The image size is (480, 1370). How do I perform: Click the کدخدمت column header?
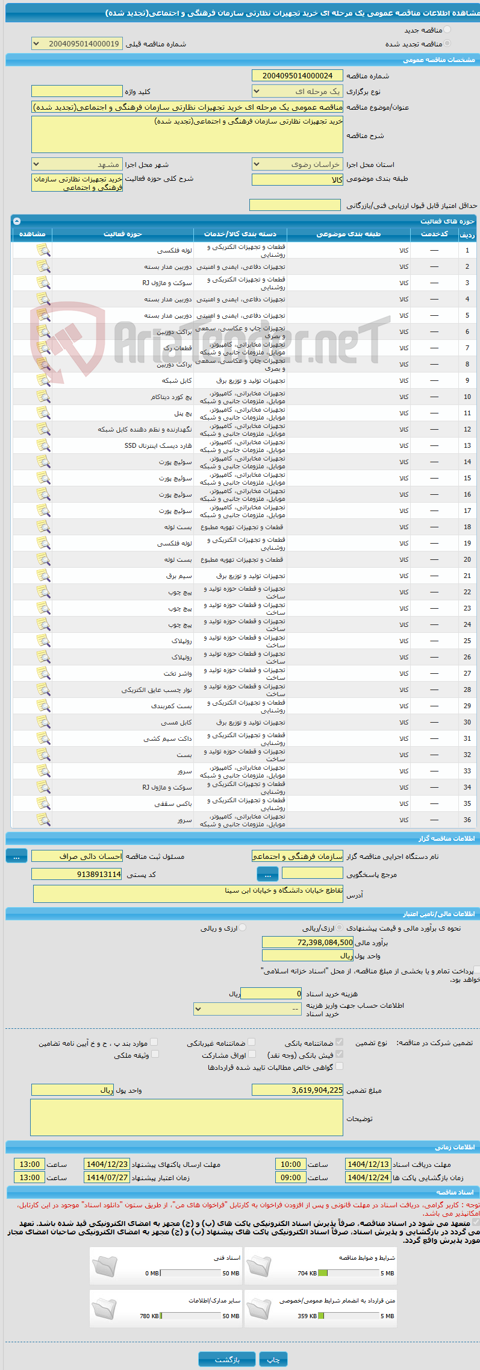point(434,234)
